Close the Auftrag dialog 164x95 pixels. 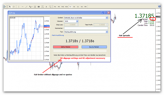coord(109,13)
